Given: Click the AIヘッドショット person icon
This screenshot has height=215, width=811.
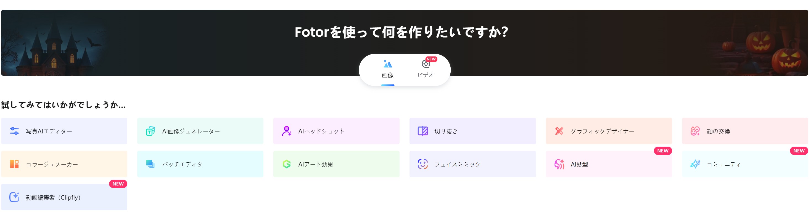Looking at the screenshot, I should pyautogui.click(x=287, y=131).
